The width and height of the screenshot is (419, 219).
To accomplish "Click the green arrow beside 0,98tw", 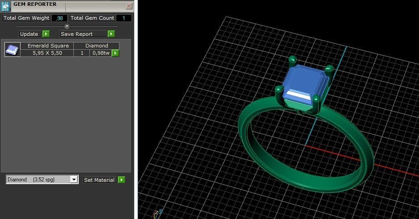I will (115, 53).
